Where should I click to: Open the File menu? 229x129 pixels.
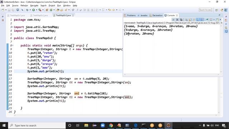[x=3, y=6]
